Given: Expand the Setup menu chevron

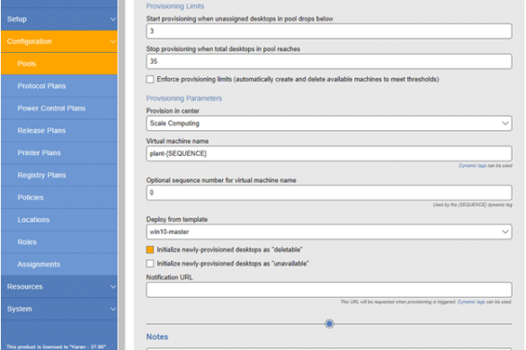Looking at the screenshot, I should 113,19.
